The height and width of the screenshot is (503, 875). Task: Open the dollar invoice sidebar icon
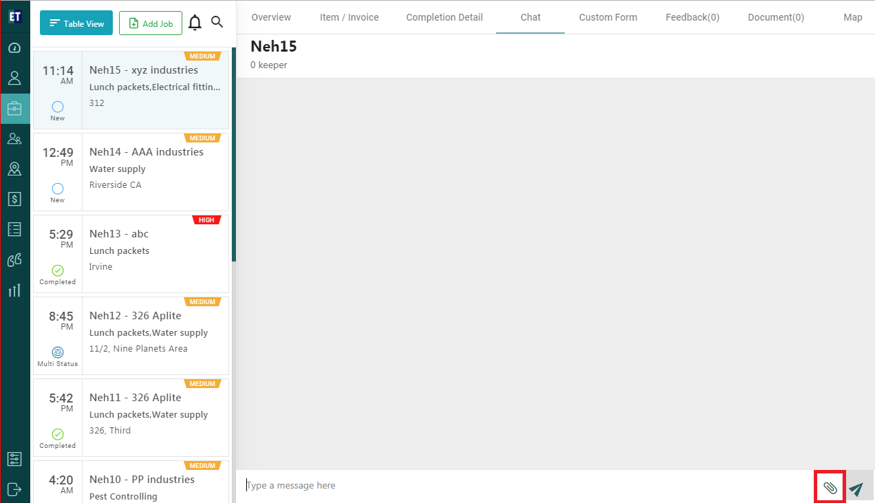14,199
